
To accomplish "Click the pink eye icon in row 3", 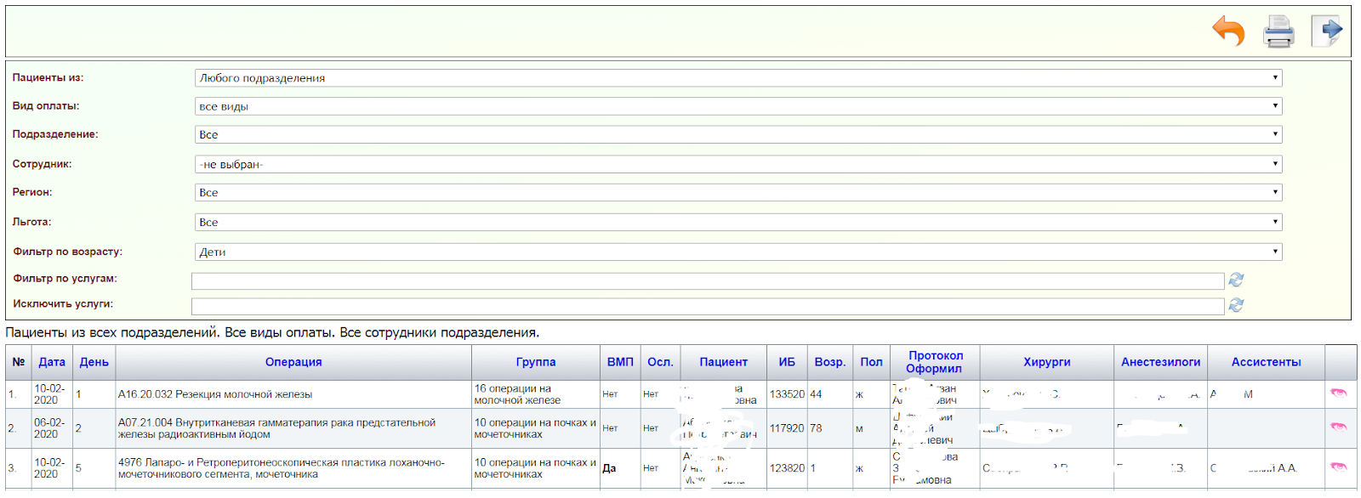I will pyautogui.click(x=1338, y=467).
